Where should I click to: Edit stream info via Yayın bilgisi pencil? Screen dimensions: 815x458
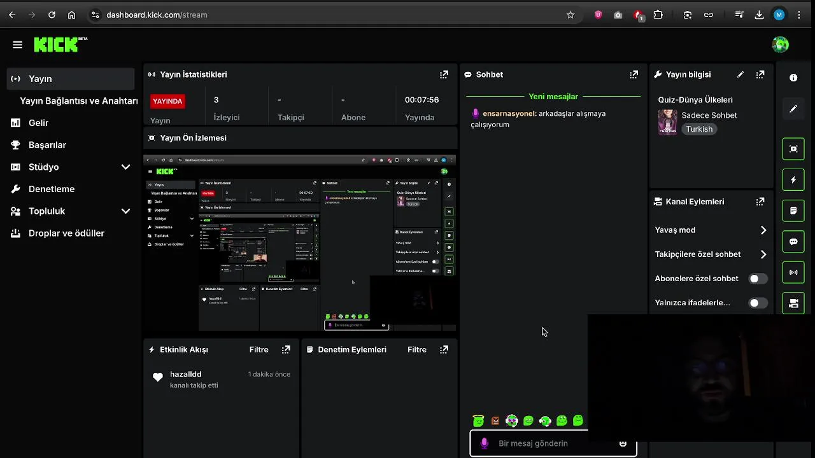click(741, 74)
